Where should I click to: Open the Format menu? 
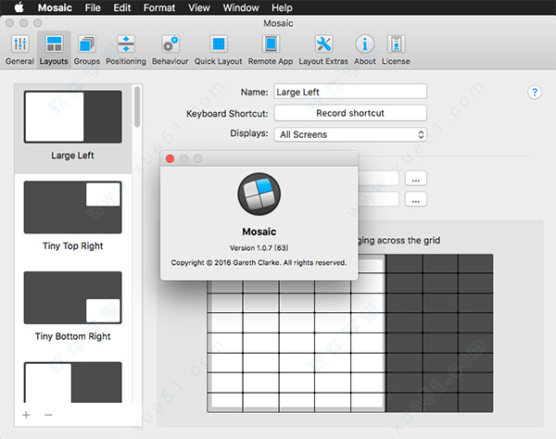pos(159,7)
